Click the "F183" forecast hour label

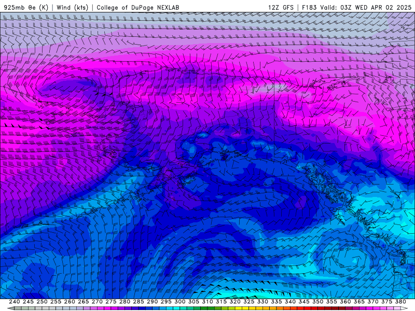pyautogui.click(x=309, y=7)
